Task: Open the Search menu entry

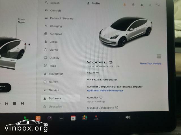Action: click(x=53, y=3)
